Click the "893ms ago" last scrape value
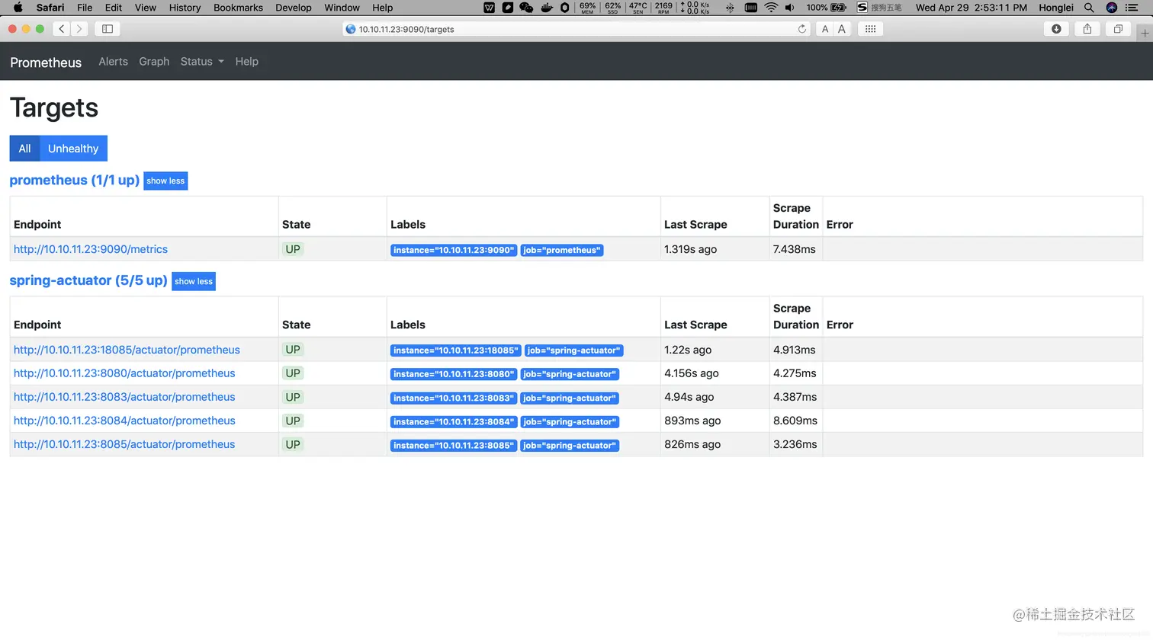This screenshot has height=640, width=1153. tap(692, 421)
